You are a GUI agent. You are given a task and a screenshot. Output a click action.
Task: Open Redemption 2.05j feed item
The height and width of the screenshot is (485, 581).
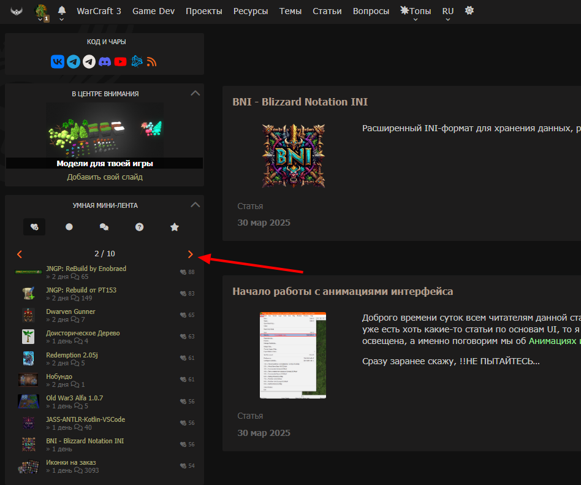(72, 355)
